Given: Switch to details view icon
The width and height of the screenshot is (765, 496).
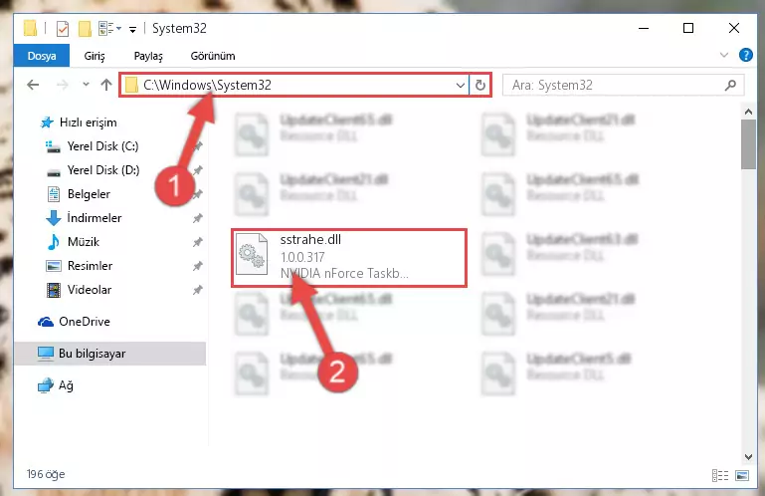Looking at the screenshot, I should point(719,475).
